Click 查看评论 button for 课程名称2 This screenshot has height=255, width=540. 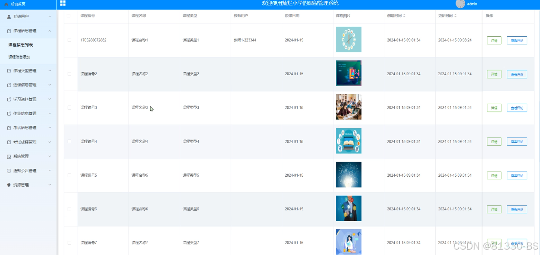517,74
